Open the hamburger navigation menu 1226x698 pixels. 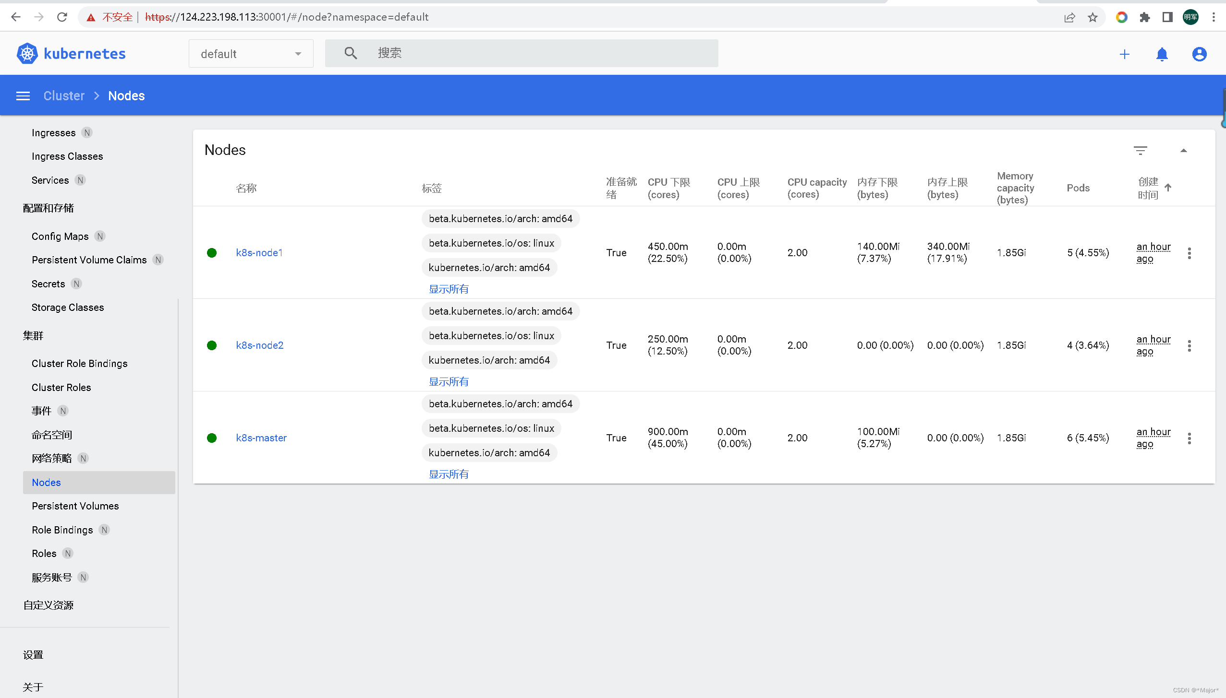pyautogui.click(x=23, y=95)
